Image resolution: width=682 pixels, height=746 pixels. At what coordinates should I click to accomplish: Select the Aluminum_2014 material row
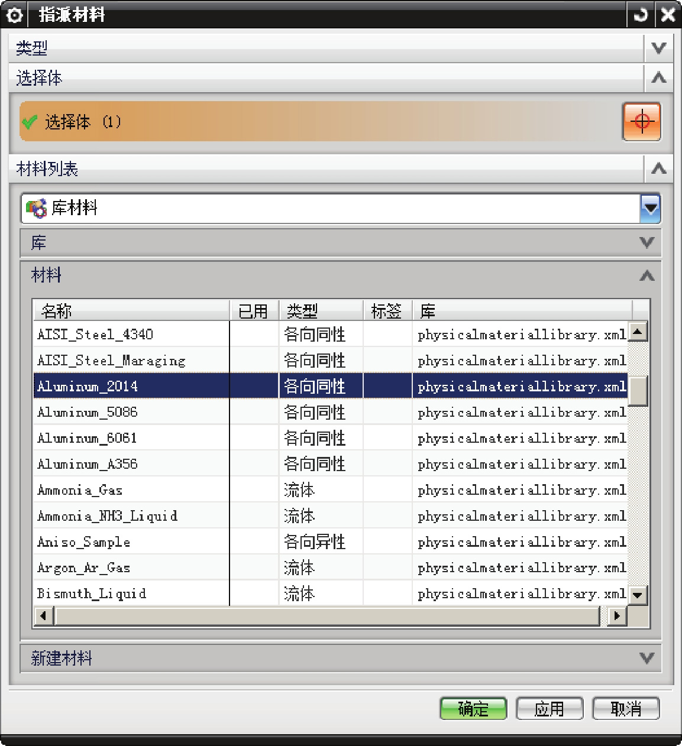pos(331,387)
